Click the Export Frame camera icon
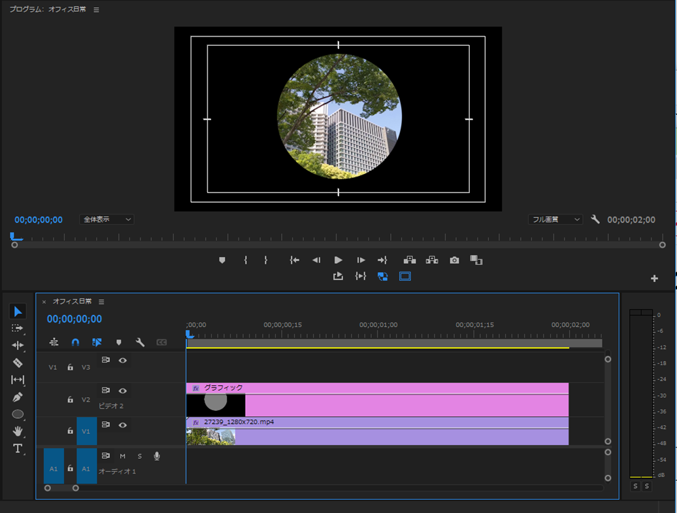Screen dimensions: 677x513 click(x=454, y=260)
